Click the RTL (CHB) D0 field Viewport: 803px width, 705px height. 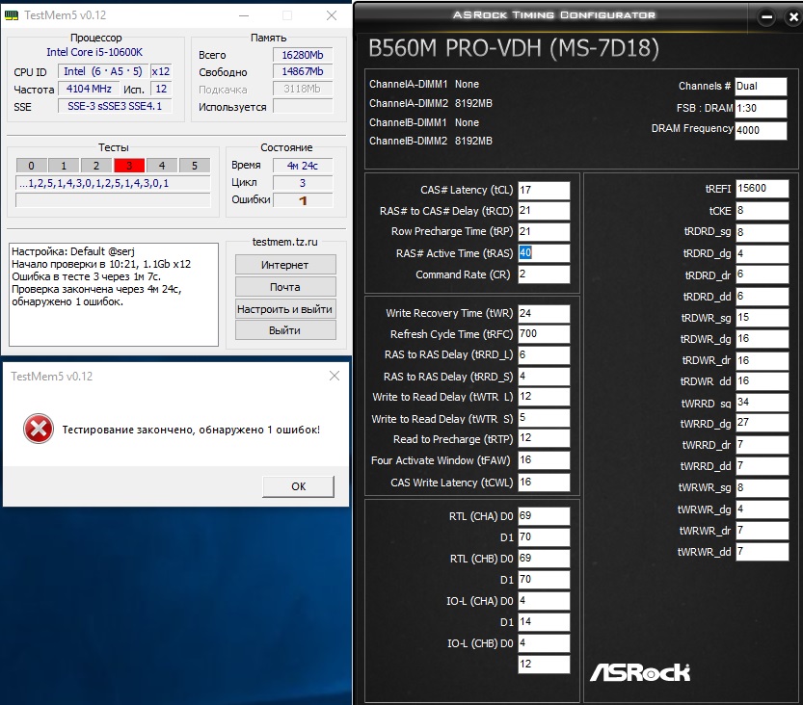point(544,559)
